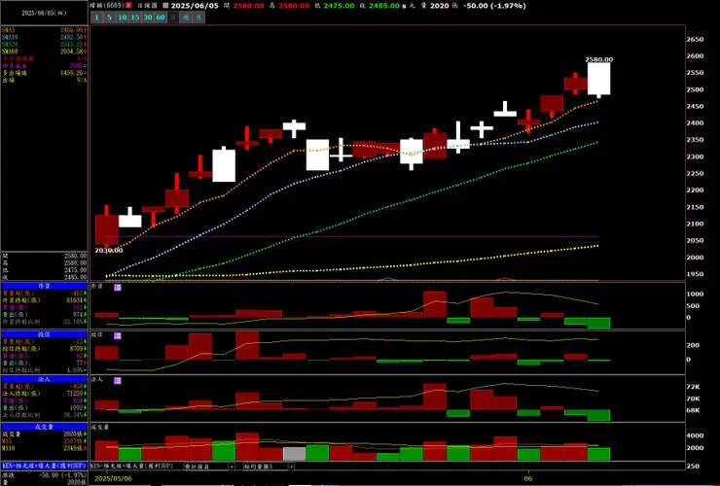The height and width of the screenshot is (486, 720).
Task: Select the blue 外資 panel header
Action: pos(44,286)
